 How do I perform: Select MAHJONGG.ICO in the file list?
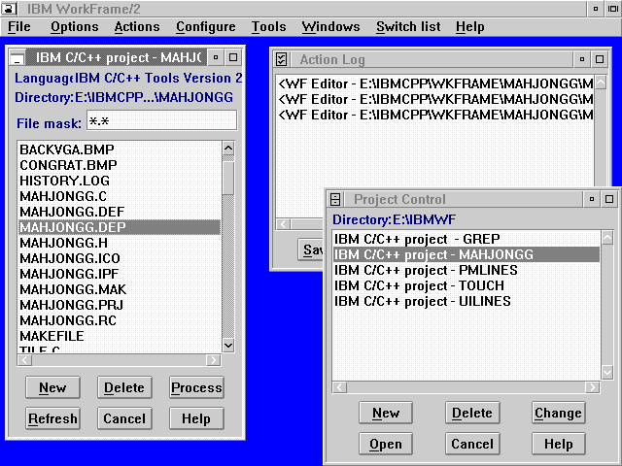(120, 258)
